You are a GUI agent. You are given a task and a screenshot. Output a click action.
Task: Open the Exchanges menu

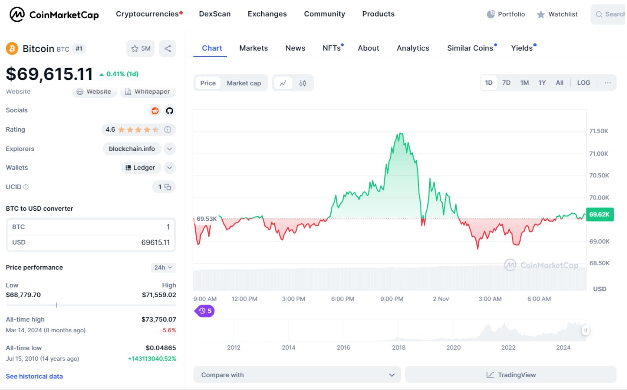point(267,14)
